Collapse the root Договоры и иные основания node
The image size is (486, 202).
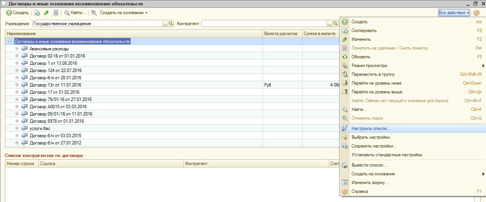pos(10,42)
